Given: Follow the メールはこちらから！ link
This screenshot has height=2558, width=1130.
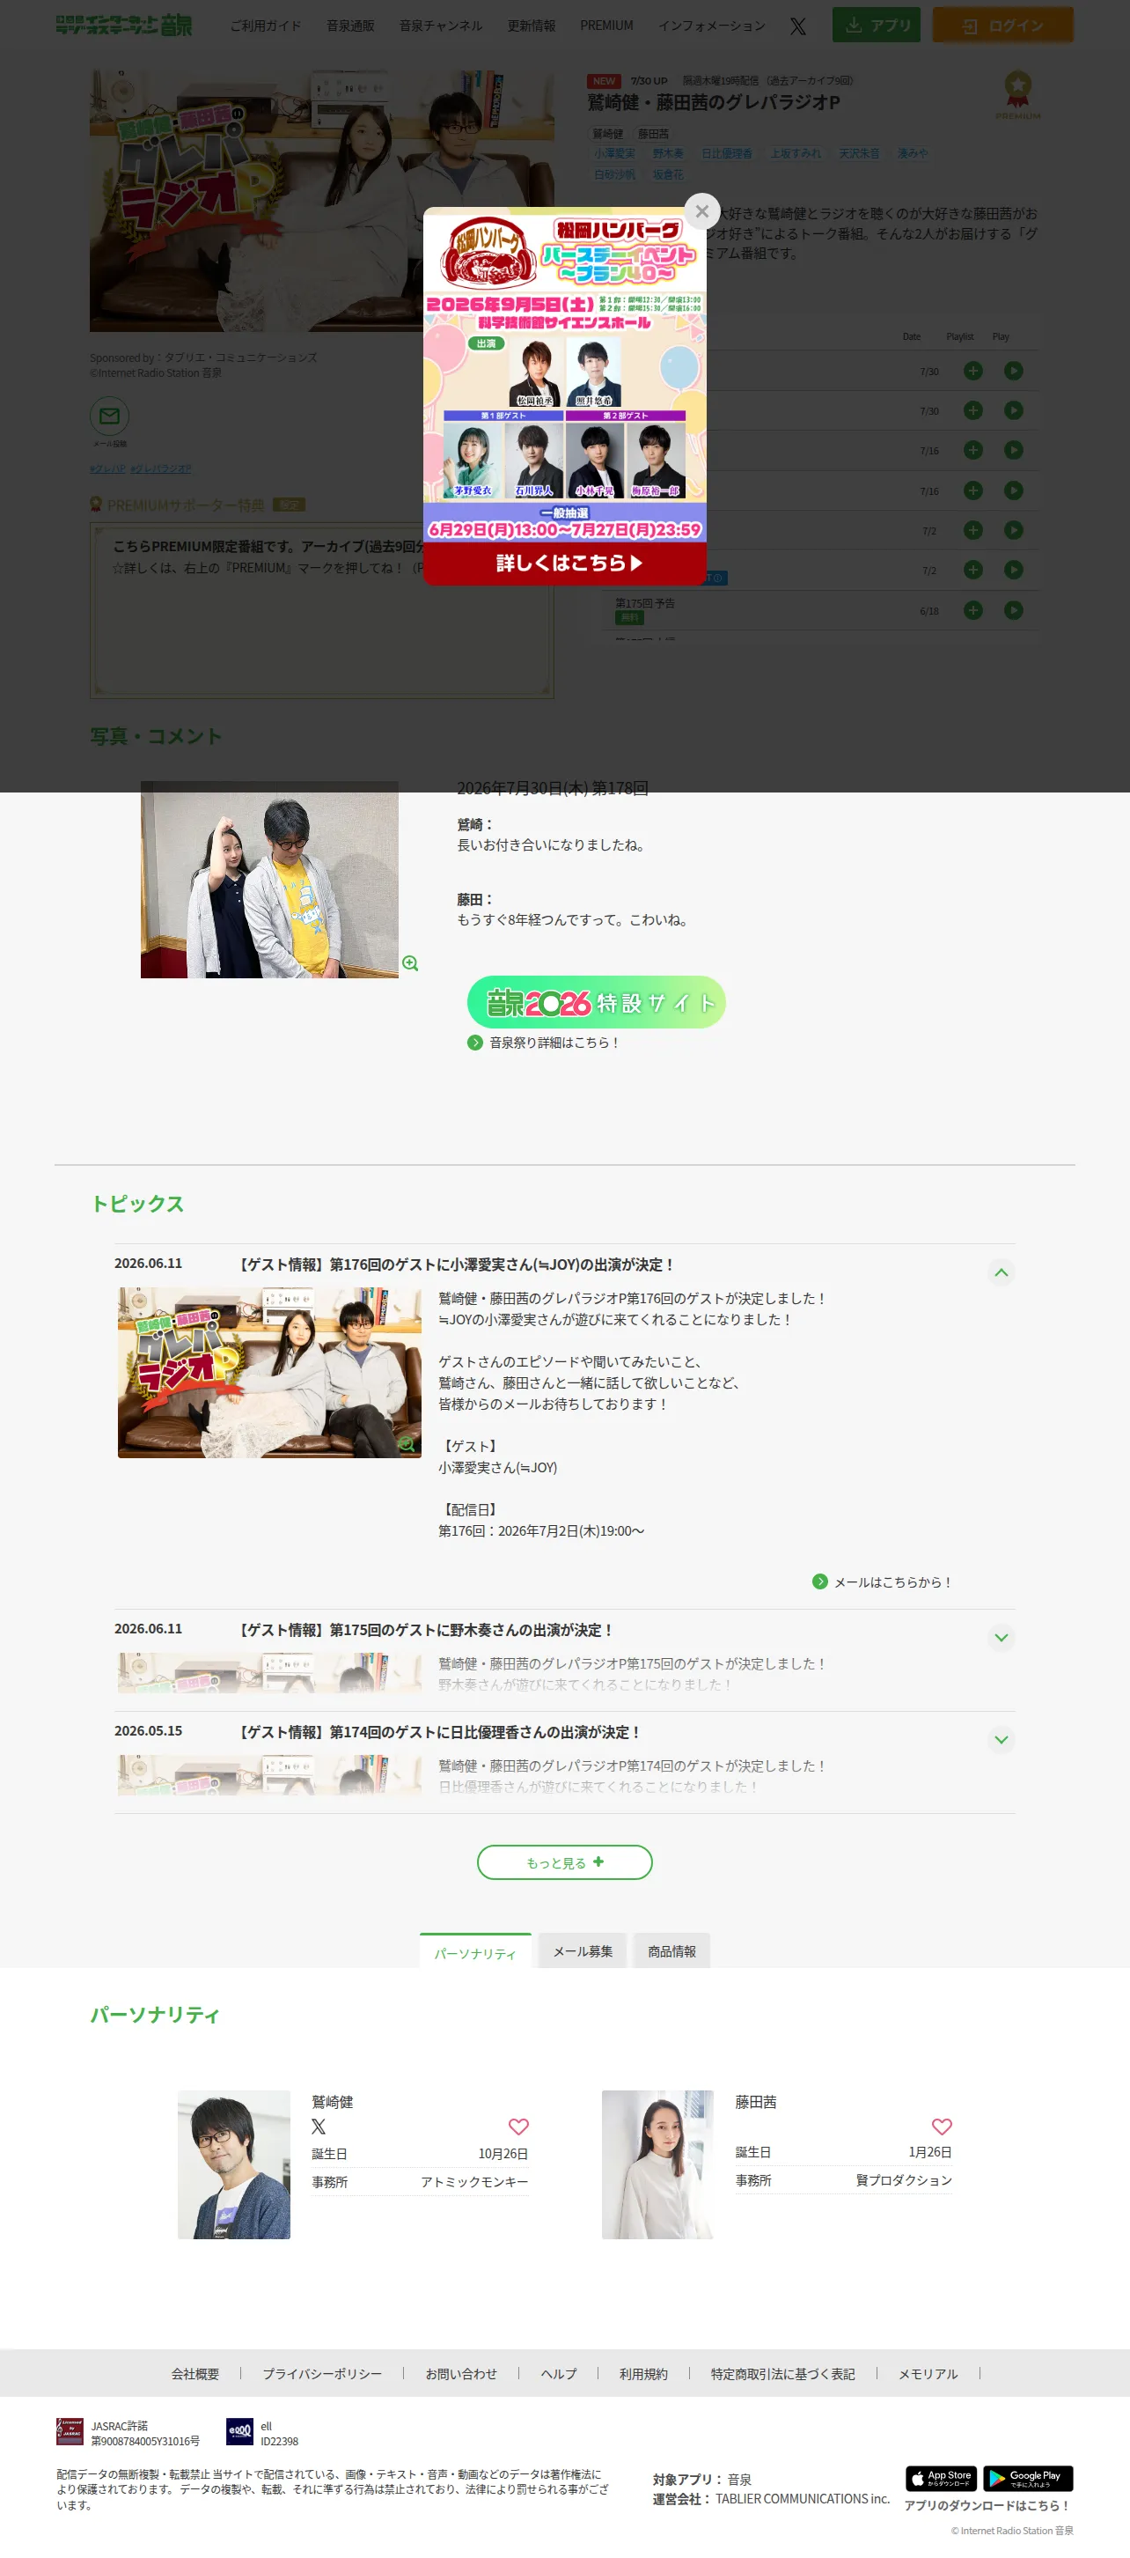Looking at the screenshot, I should coord(893,1581).
